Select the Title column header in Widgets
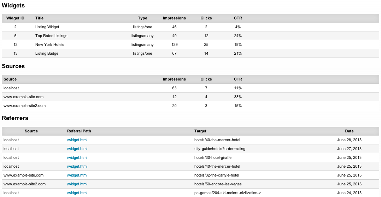The height and width of the screenshot is (197, 381). [x=40, y=18]
